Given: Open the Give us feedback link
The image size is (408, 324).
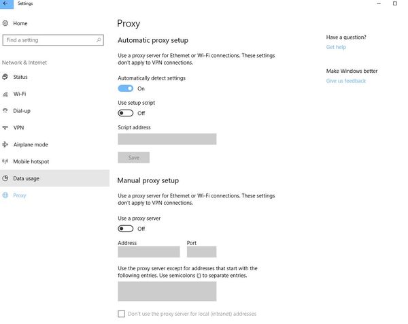Looking at the screenshot, I should (x=346, y=81).
